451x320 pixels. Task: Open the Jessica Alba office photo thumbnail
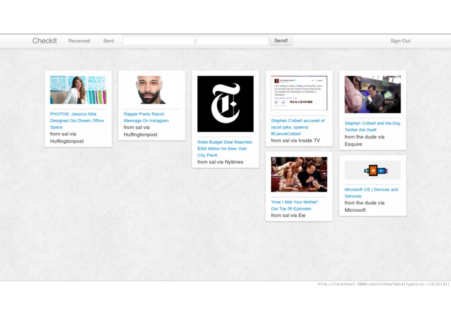[79, 90]
